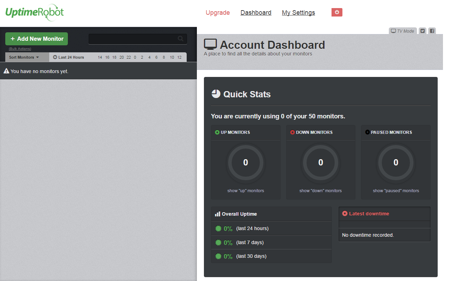Open My Settings
This screenshot has height=281, width=450.
tap(298, 13)
